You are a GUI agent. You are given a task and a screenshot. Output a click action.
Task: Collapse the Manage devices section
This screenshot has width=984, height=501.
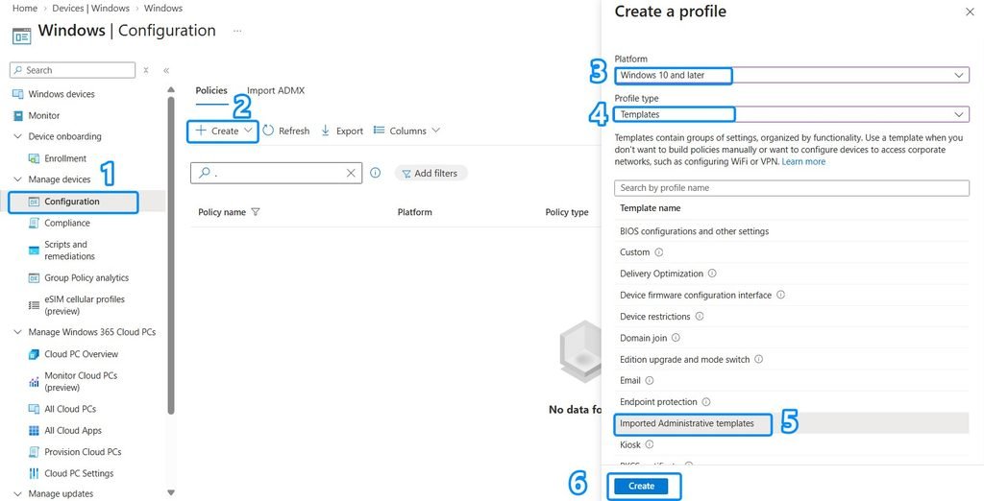tap(17, 179)
